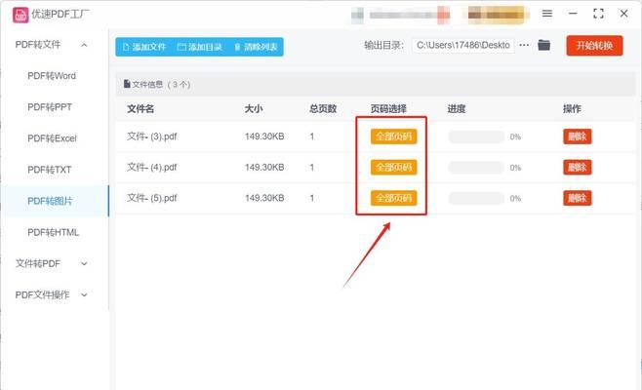Open the hamburger menu icon

click(x=547, y=14)
